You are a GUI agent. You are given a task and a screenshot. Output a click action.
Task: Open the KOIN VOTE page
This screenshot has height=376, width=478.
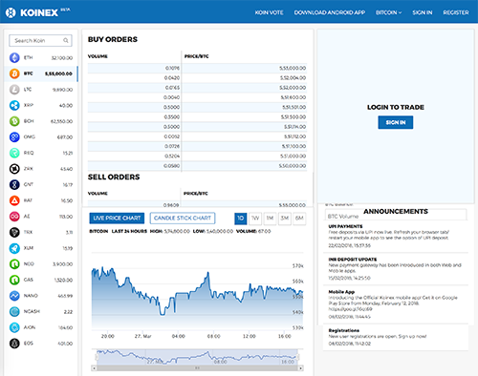(x=269, y=12)
